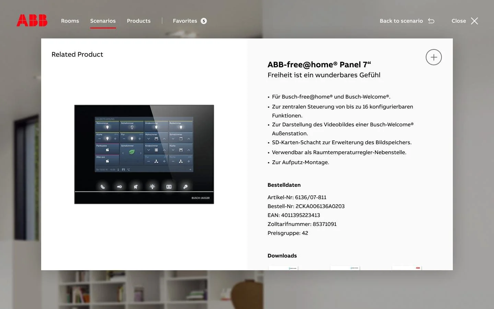Screen dimensions: 494x309
Task: Click the Downloads heading
Action: (x=282, y=256)
